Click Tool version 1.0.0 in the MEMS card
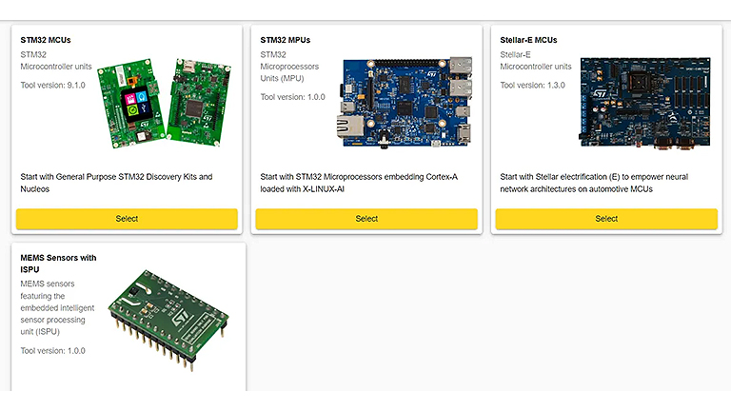Screen dimensions: 731x411 (x=53, y=351)
